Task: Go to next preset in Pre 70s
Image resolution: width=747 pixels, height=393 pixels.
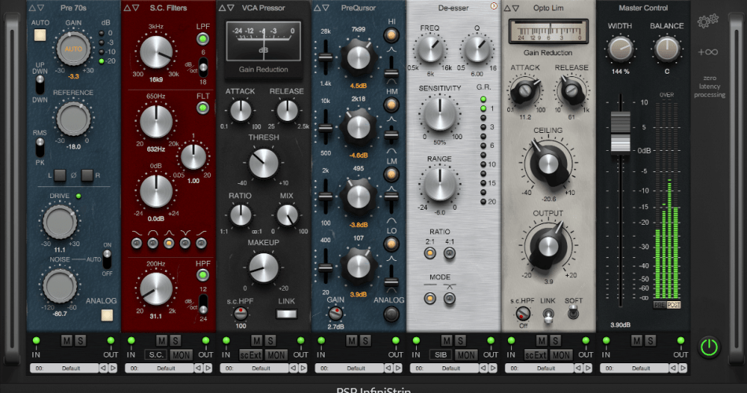Action: (x=113, y=368)
